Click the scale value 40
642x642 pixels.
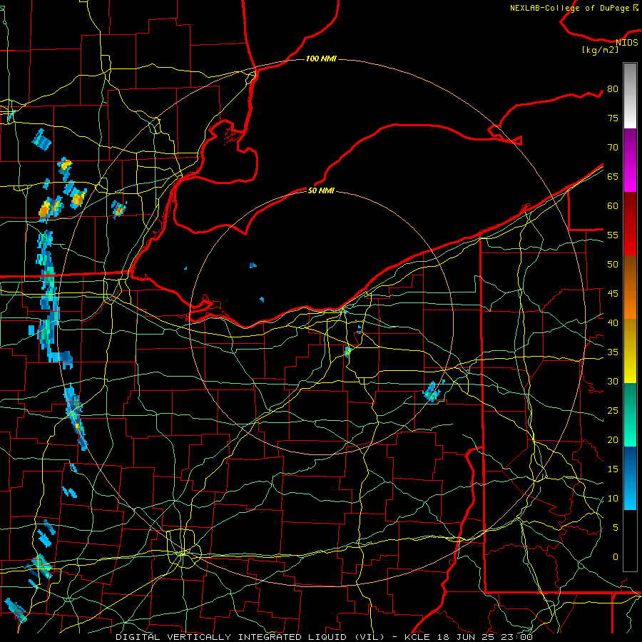(x=613, y=322)
